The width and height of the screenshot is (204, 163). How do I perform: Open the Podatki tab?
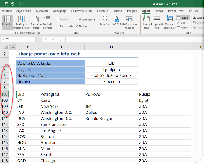[x=117, y=11]
